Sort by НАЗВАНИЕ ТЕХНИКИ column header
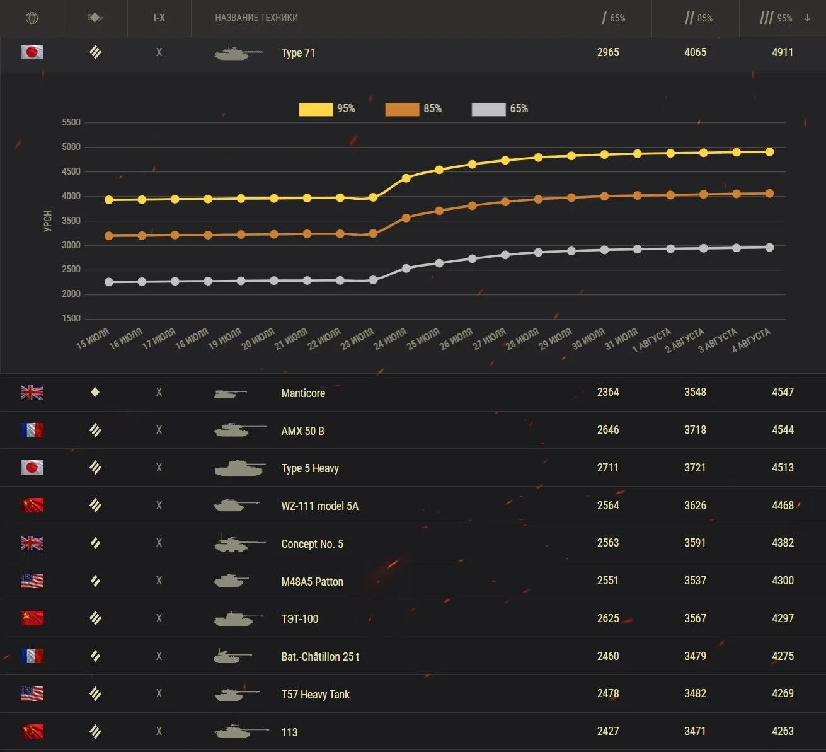The height and width of the screenshot is (752, 826). [x=256, y=18]
